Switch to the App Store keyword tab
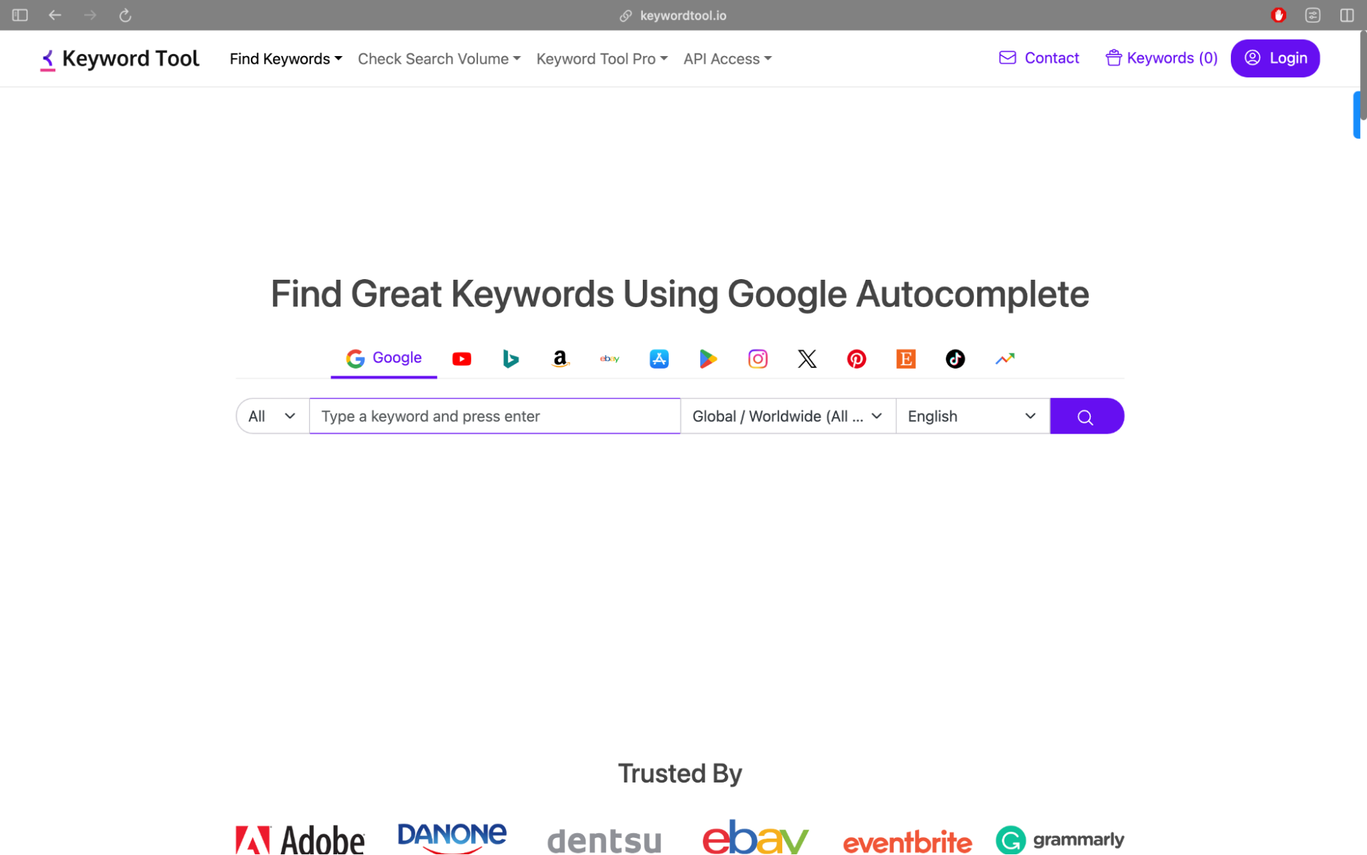Viewport: 1367px width, 855px height. pos(659,358)
